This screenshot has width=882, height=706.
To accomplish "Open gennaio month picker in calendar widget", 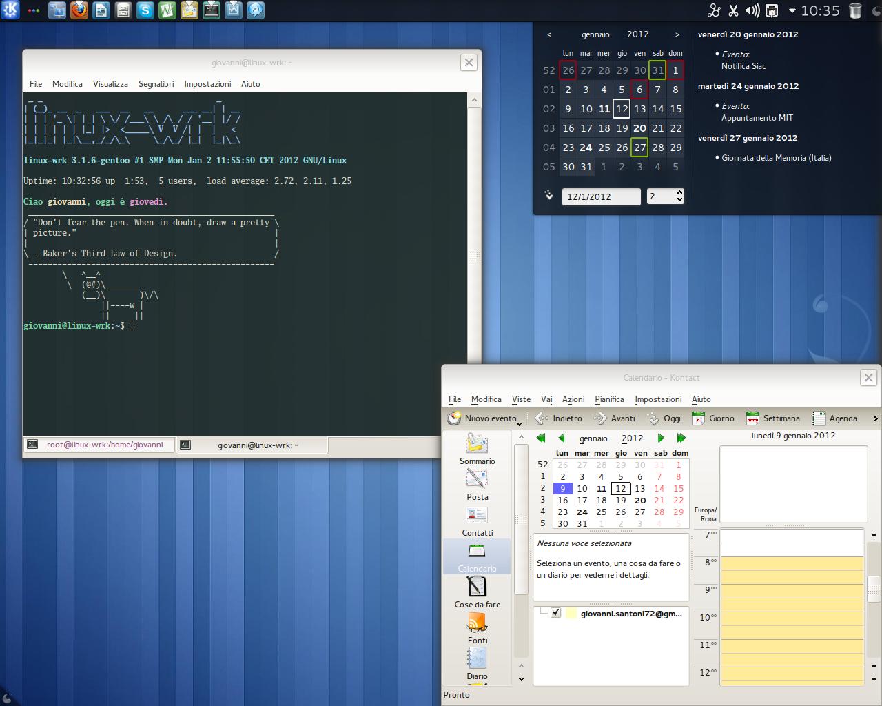I will (x=595, y=34).
